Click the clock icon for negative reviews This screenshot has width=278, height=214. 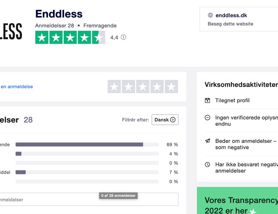(x=207, y=164)
